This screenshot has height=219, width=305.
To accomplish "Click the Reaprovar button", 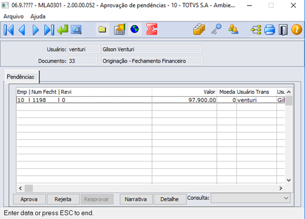I will [x=97, y=199].
